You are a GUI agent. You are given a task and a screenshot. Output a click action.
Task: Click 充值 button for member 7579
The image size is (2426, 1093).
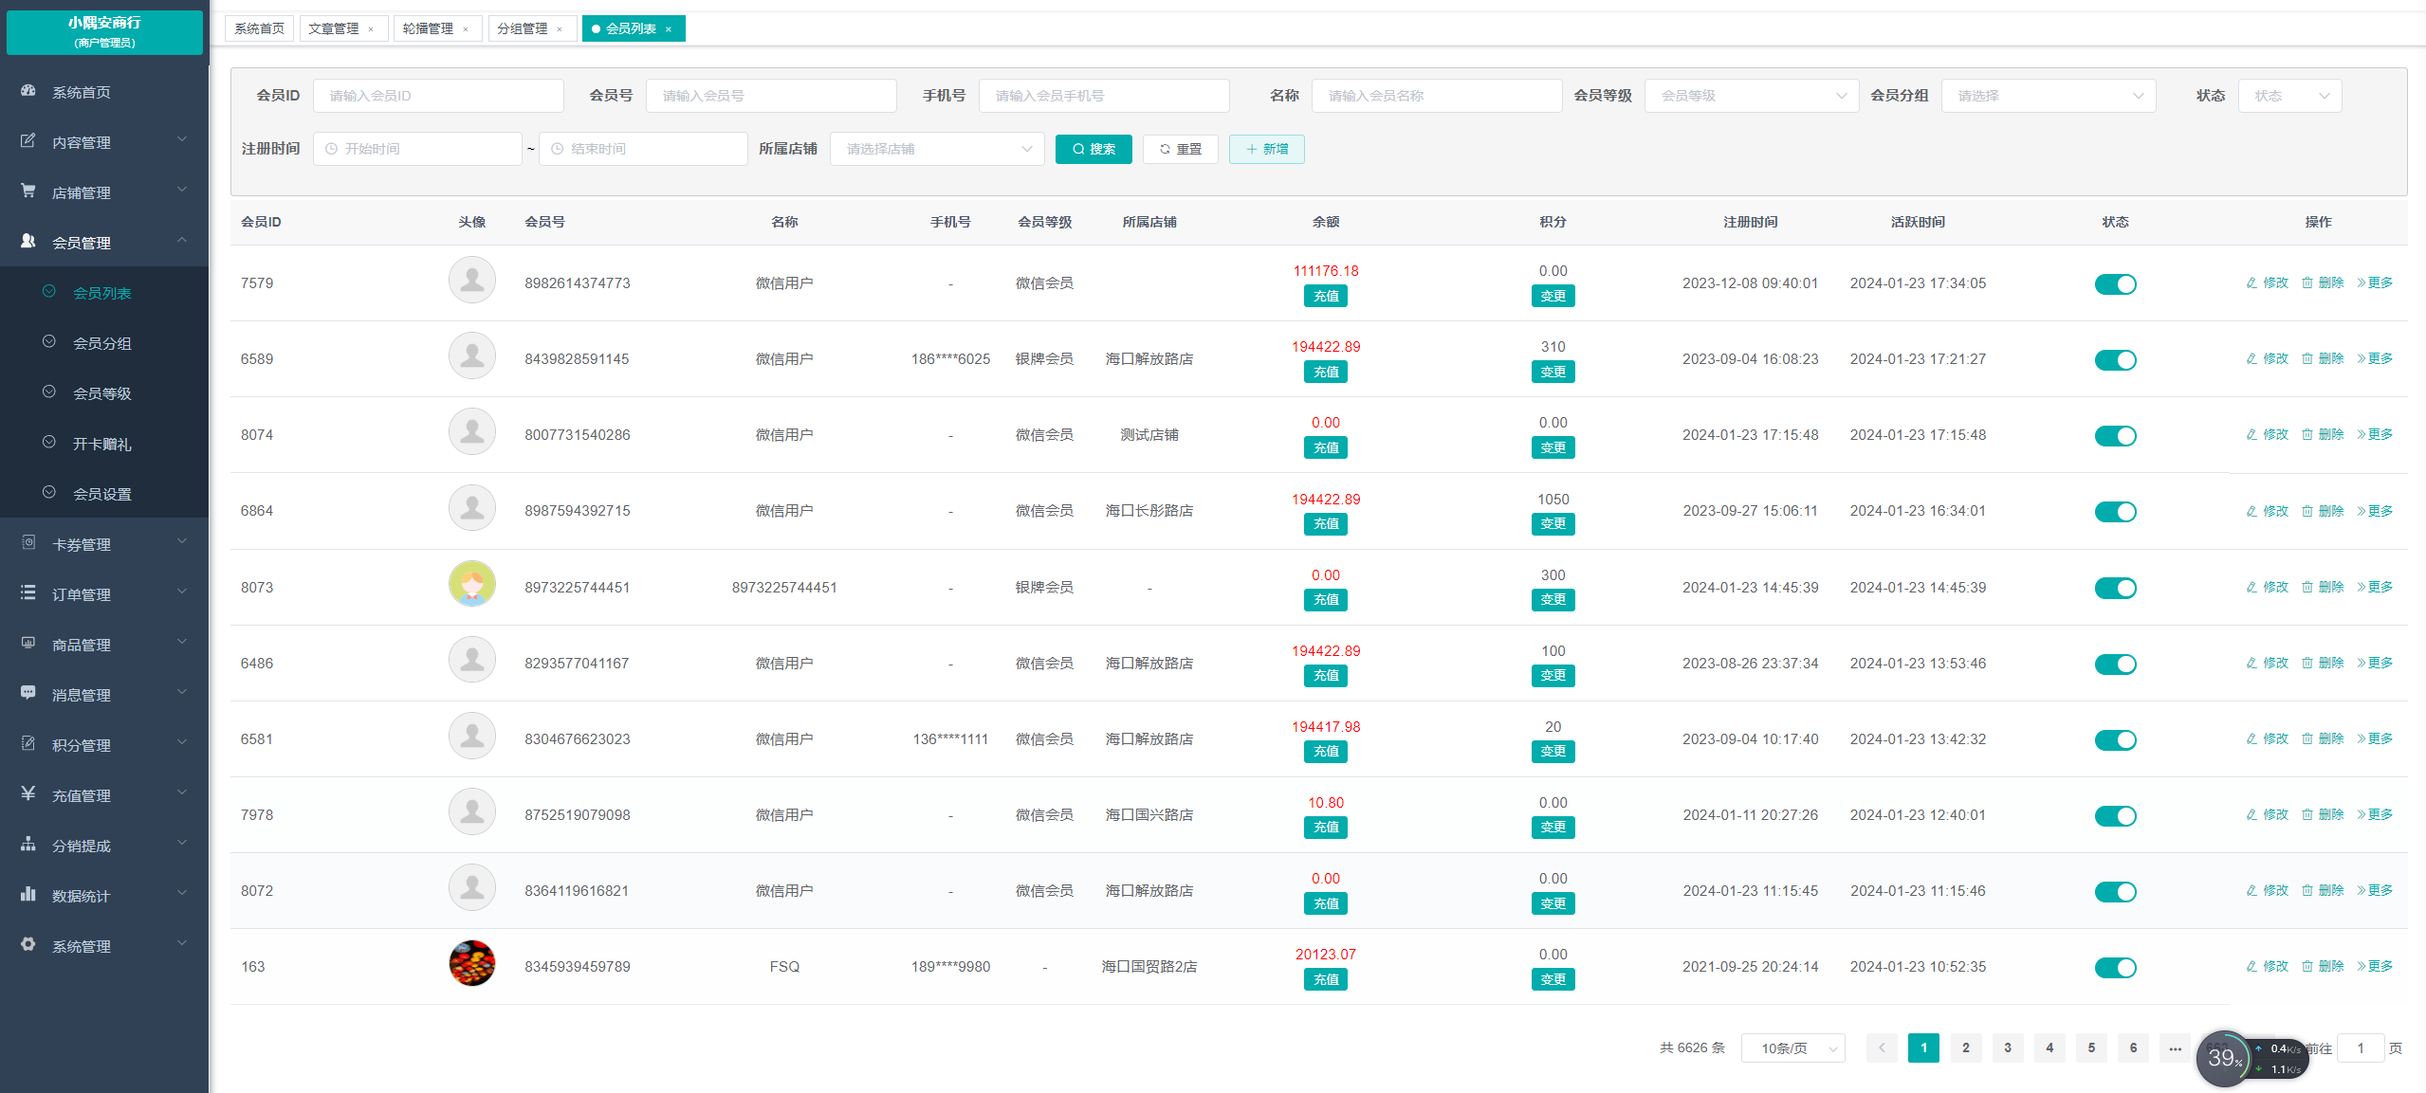[1326, 296]
